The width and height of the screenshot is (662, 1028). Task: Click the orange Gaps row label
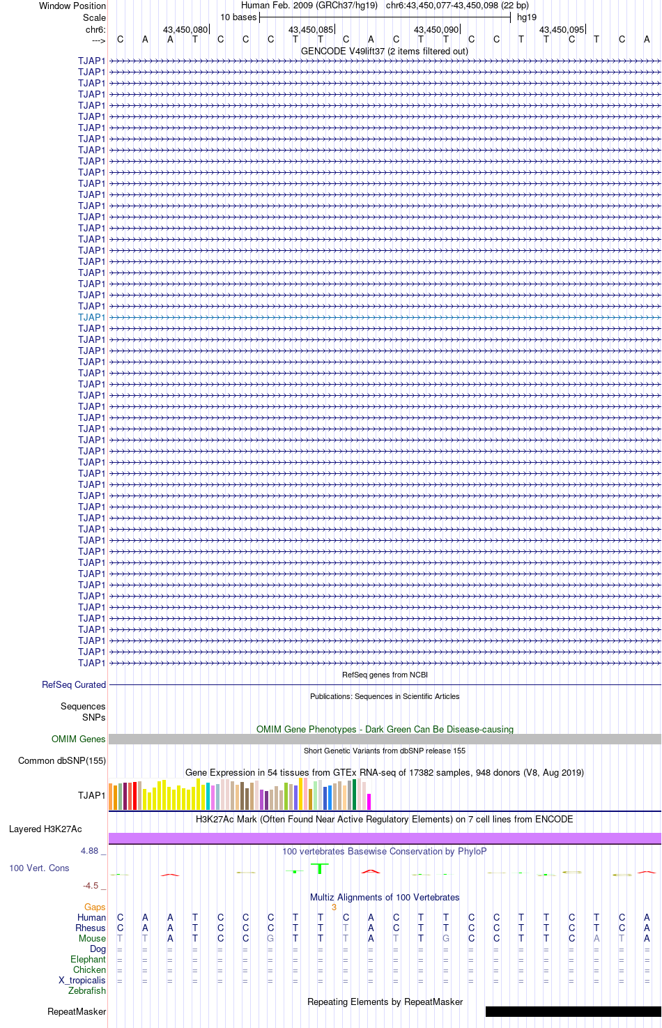[x=95, y=907]
